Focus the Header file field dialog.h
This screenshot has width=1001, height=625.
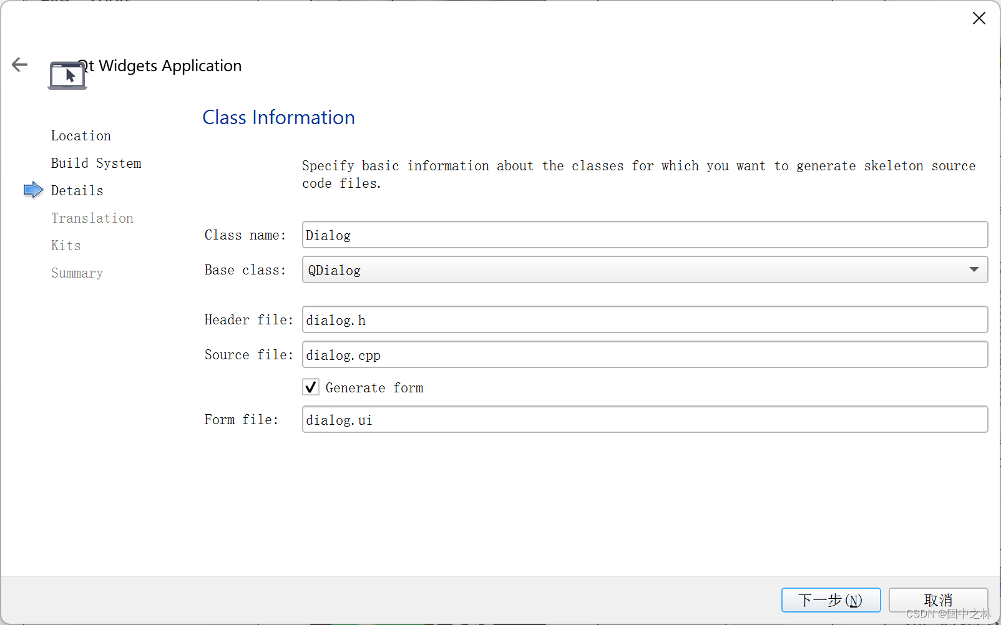pyautogui.click(x=645, y=319)
